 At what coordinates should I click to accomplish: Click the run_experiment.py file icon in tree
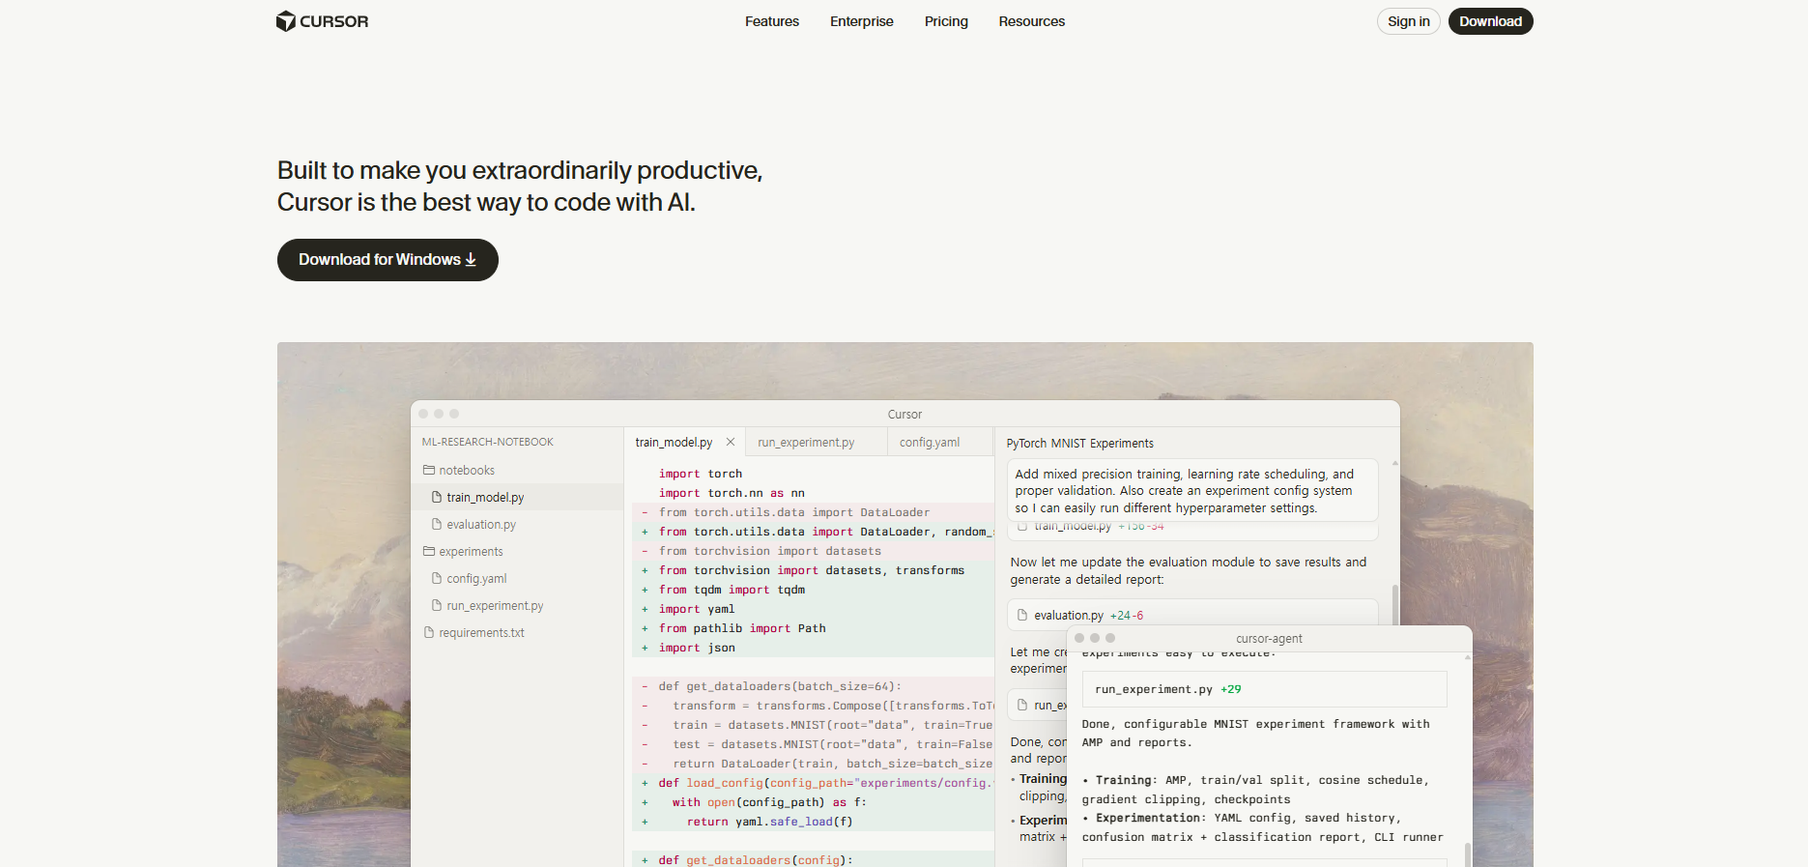point(437,605)
